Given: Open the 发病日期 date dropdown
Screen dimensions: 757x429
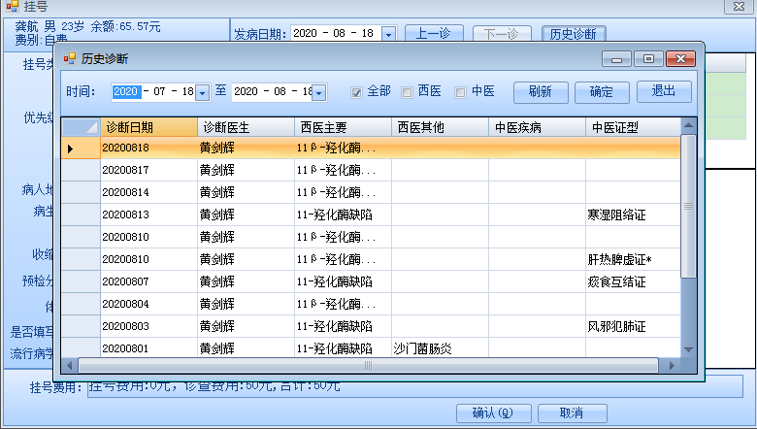Looking at the screenshot, I should (x=388, y=34).
